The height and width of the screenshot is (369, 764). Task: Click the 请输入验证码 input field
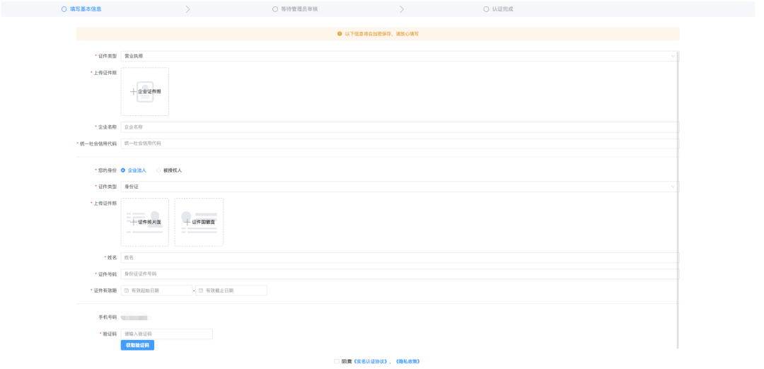point(167,334)
